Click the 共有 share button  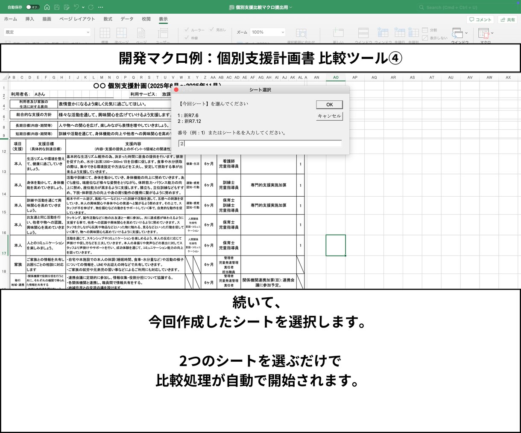(x=508, y=20)
